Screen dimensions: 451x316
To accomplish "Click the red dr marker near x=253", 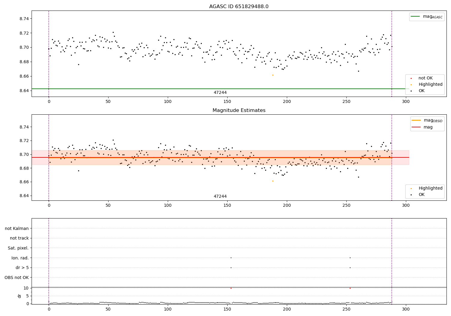I will click(350, 288).
